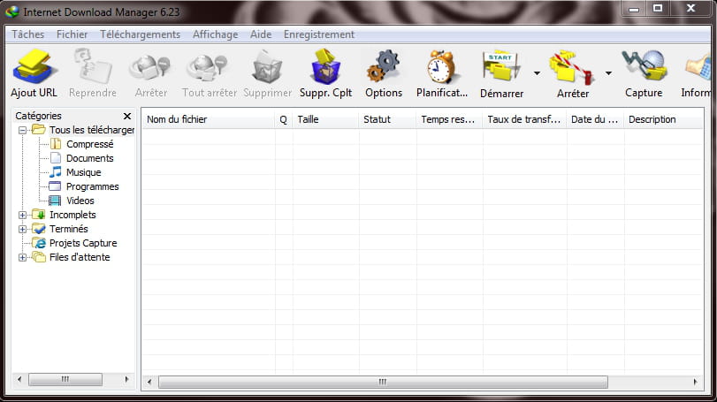Image resolution: width=717 pixels, height=402 pixels.
Task: Sort by Date du column header
Action: click(x=596, y=119)
